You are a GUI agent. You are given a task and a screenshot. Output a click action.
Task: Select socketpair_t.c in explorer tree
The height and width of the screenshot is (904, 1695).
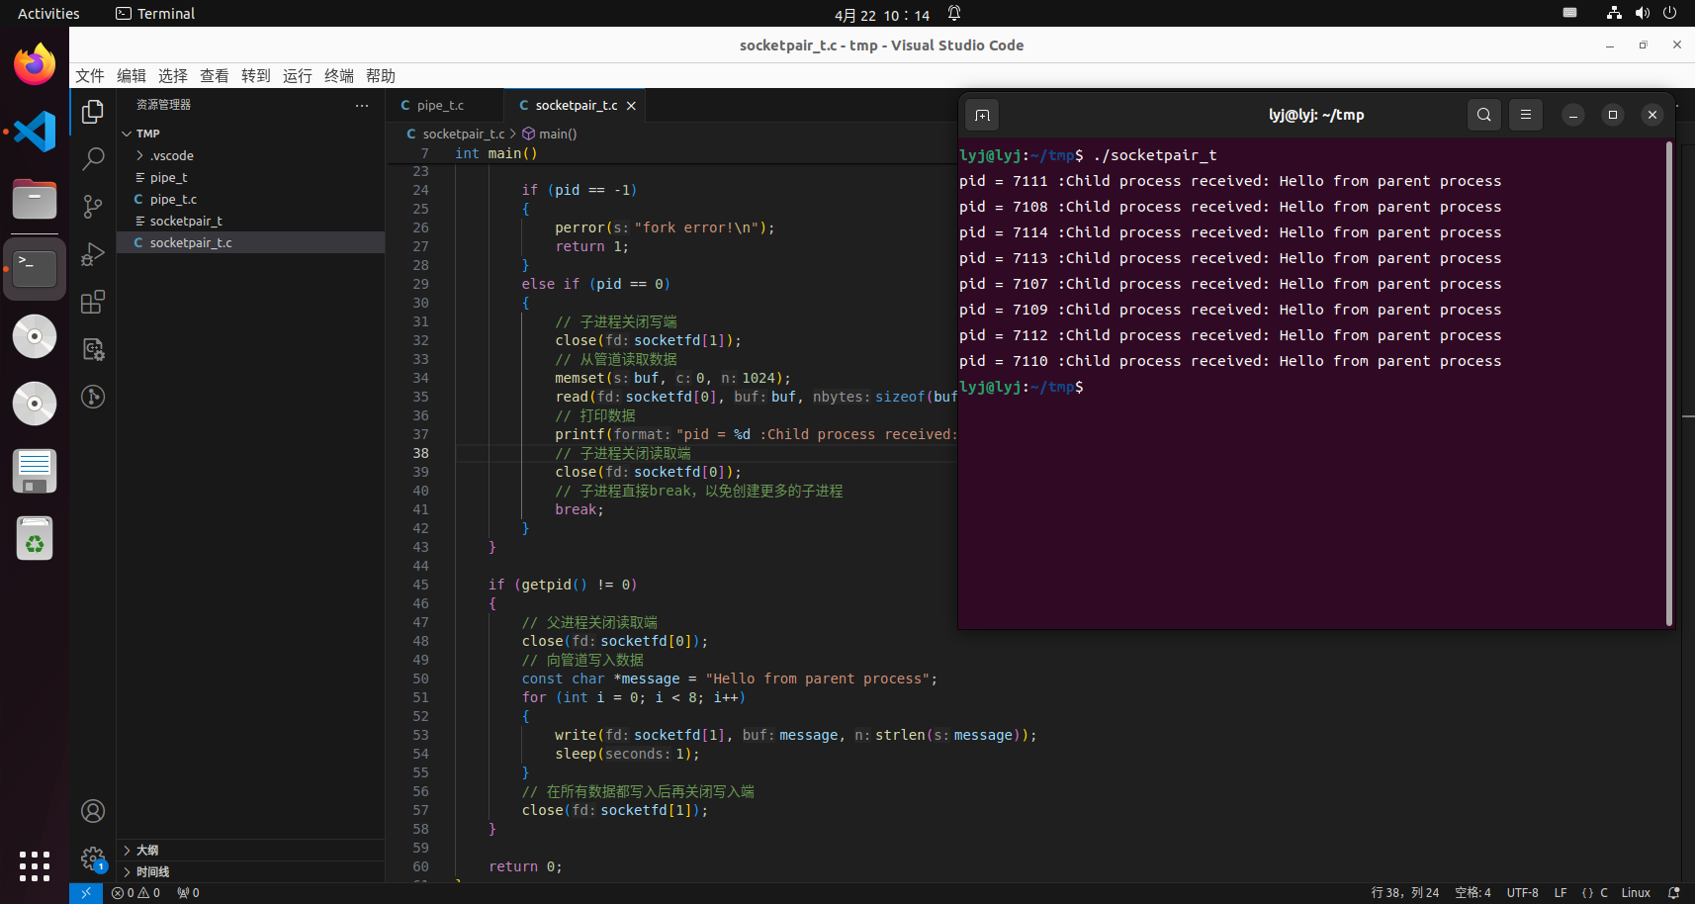(x=251, y=242)
